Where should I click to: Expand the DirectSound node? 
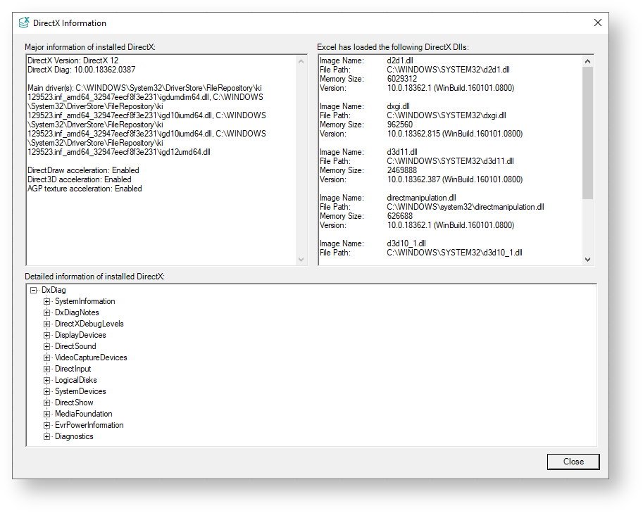(47, 346)
